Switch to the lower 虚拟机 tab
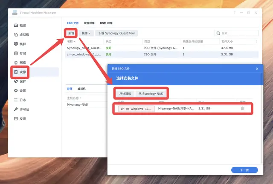 pos(81,89)
